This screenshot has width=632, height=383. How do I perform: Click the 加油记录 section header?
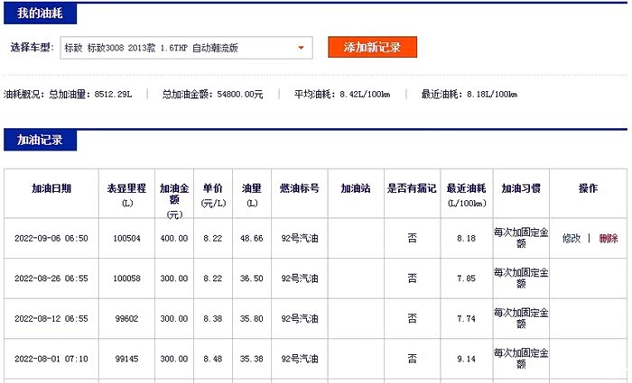40,140
